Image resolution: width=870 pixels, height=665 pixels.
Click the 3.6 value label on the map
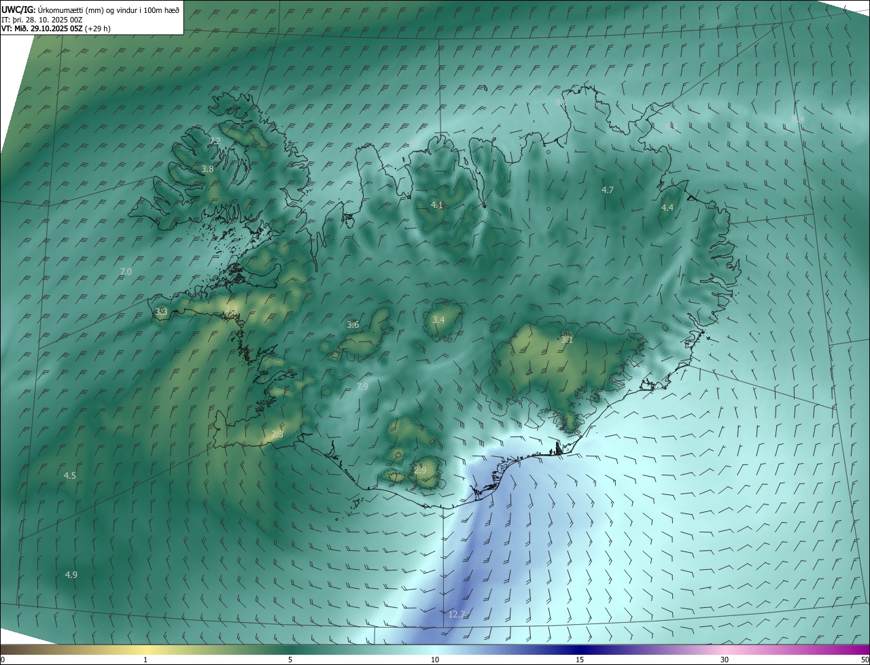coord(353,324)
